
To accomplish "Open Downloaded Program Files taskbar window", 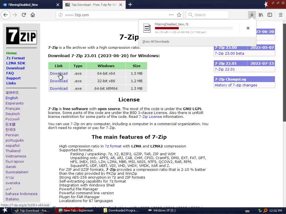I will coord(121,211).
